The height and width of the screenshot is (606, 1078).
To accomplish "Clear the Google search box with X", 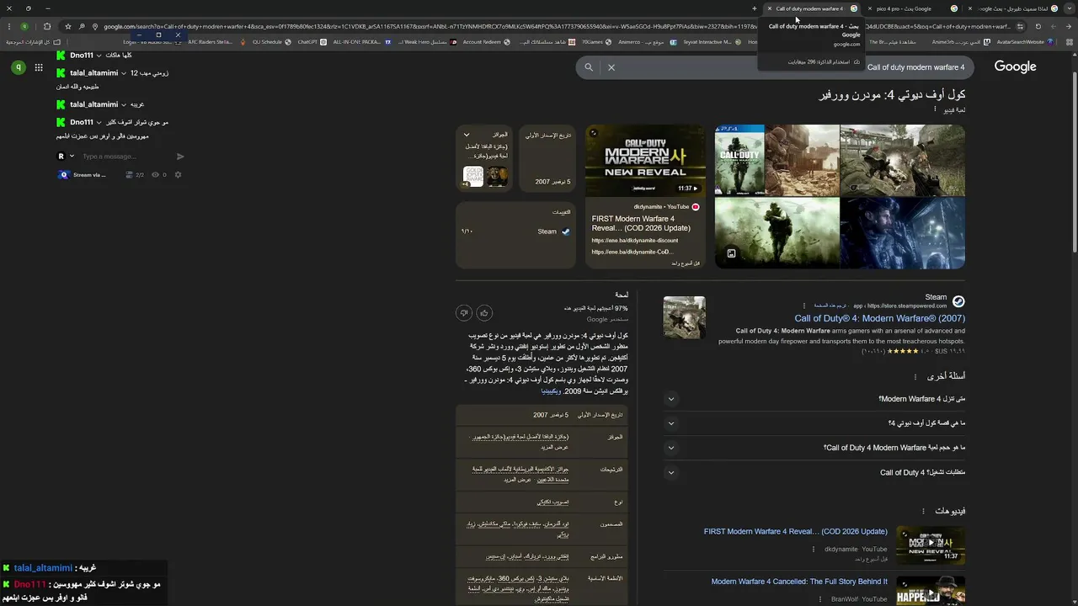I will (x=611, y=67).
